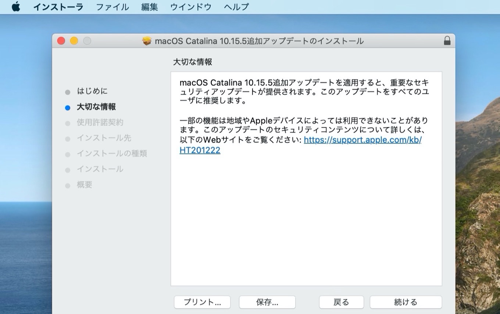Click the 保存... button
This screenshot has width=500, height=314.
[x=267, y=302]
